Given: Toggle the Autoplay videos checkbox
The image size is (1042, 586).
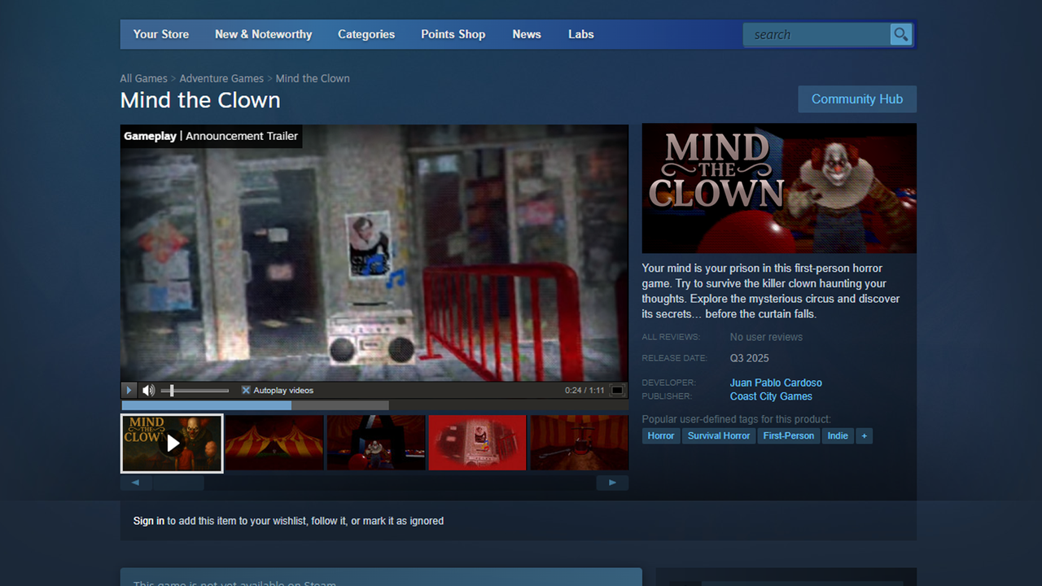Looking at the screenshot, I should point(246,391).
